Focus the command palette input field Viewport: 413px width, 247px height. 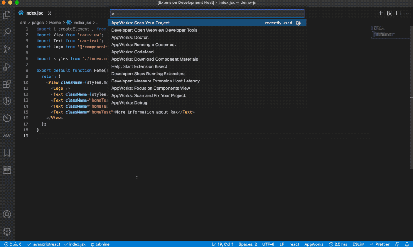pyautogui.click(x=207, y=13)
